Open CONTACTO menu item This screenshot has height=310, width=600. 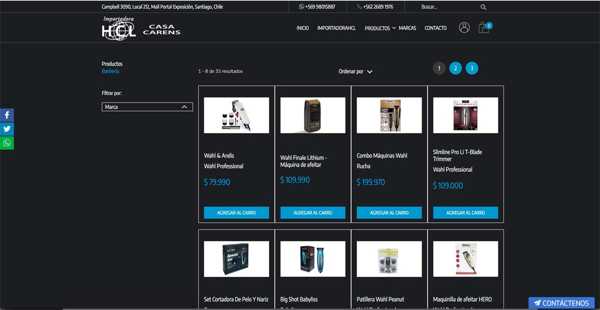coord(435,28)
